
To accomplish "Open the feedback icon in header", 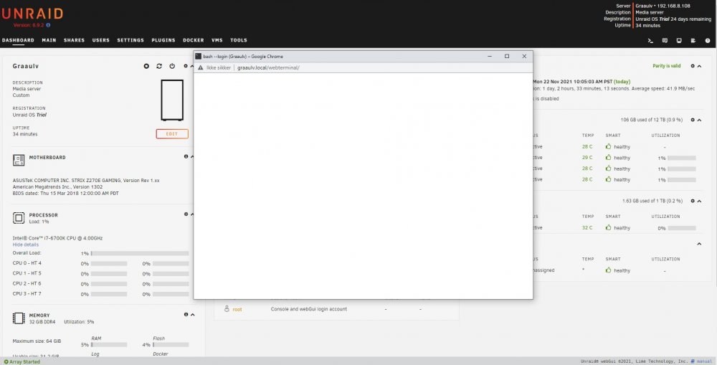I will tap(665, 41).
